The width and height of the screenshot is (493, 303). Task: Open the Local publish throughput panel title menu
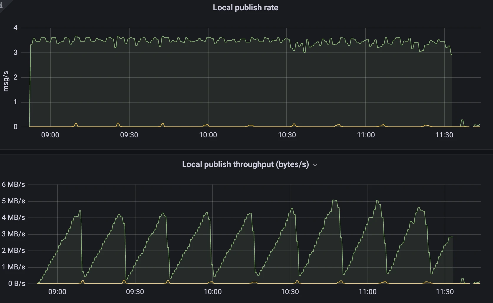tap(245, 164)
